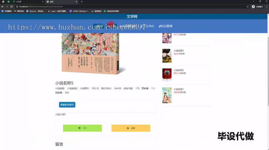Select the green pinned tab icon
269x150 pixels.
pyautogui.click(x=8, y=2)
